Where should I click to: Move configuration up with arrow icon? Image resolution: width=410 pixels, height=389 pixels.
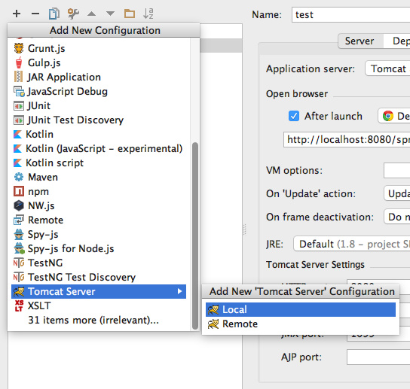(91, 14)
